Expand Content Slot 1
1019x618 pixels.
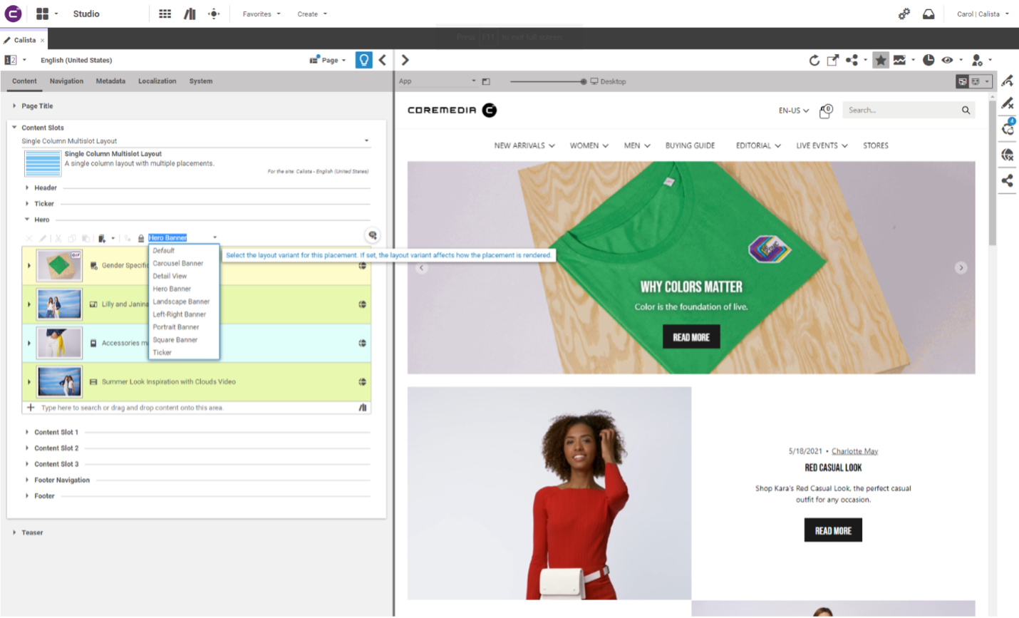(x=27, y=432)
